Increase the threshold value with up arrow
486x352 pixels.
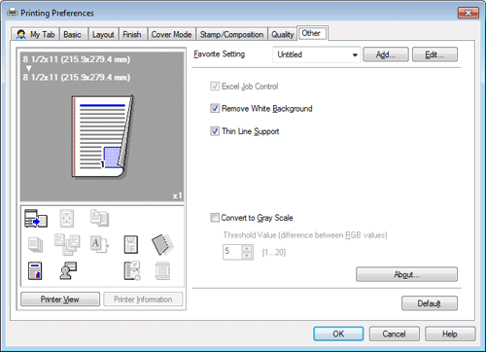[x=248, y=249]
